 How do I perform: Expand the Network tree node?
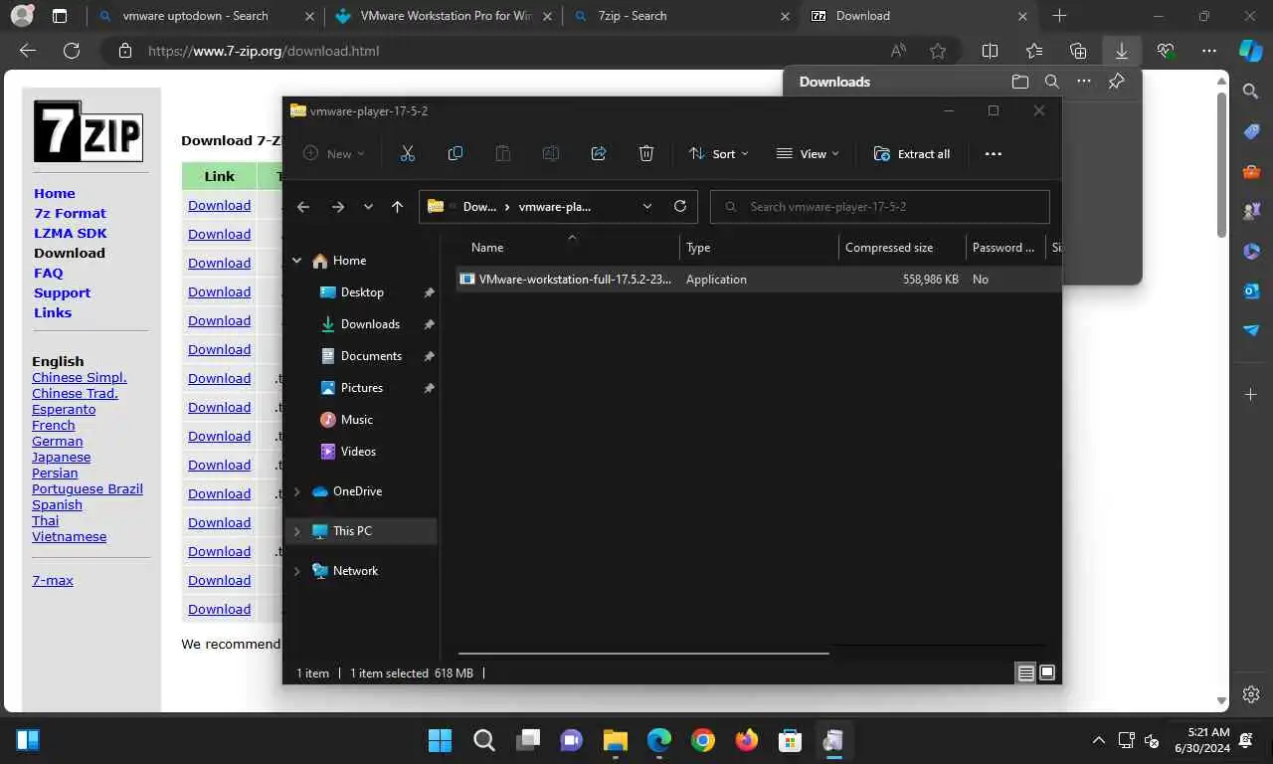click(296, 571)
